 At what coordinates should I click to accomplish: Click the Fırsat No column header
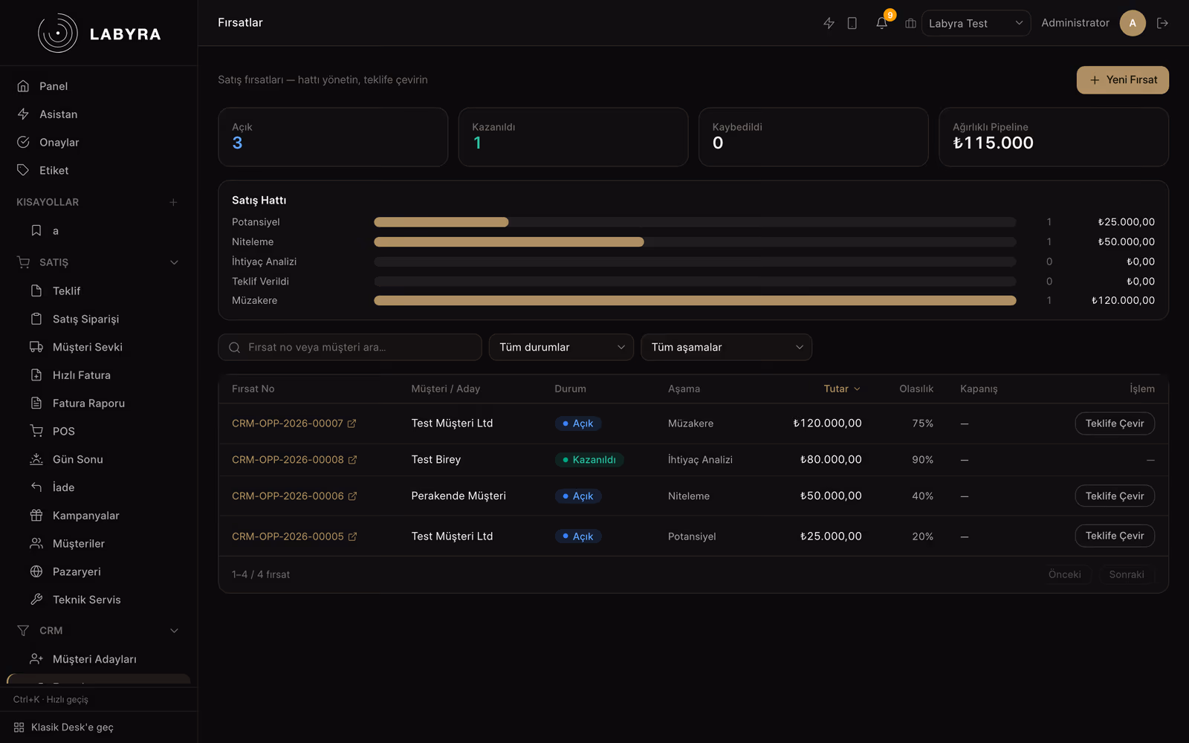click(x=253, y=389)
